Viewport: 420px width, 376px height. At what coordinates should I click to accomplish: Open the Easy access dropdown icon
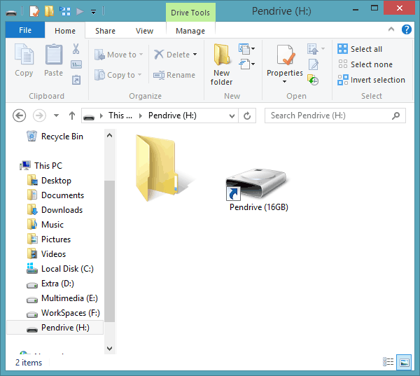click(x=246, y=64)
